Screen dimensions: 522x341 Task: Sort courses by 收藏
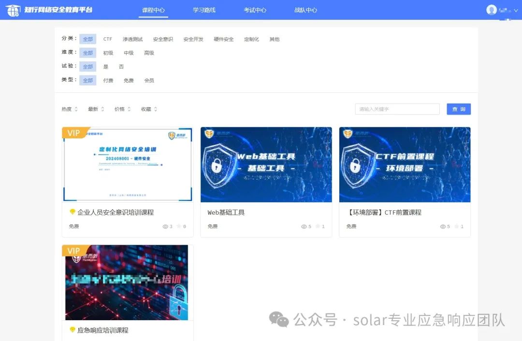pos(149,109)
